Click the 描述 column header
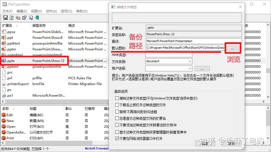This screenshot has height=152, width=271. pyautogui.click(x=87, y=25)
